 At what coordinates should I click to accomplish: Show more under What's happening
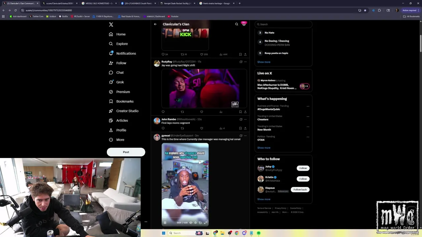[264, 148]
